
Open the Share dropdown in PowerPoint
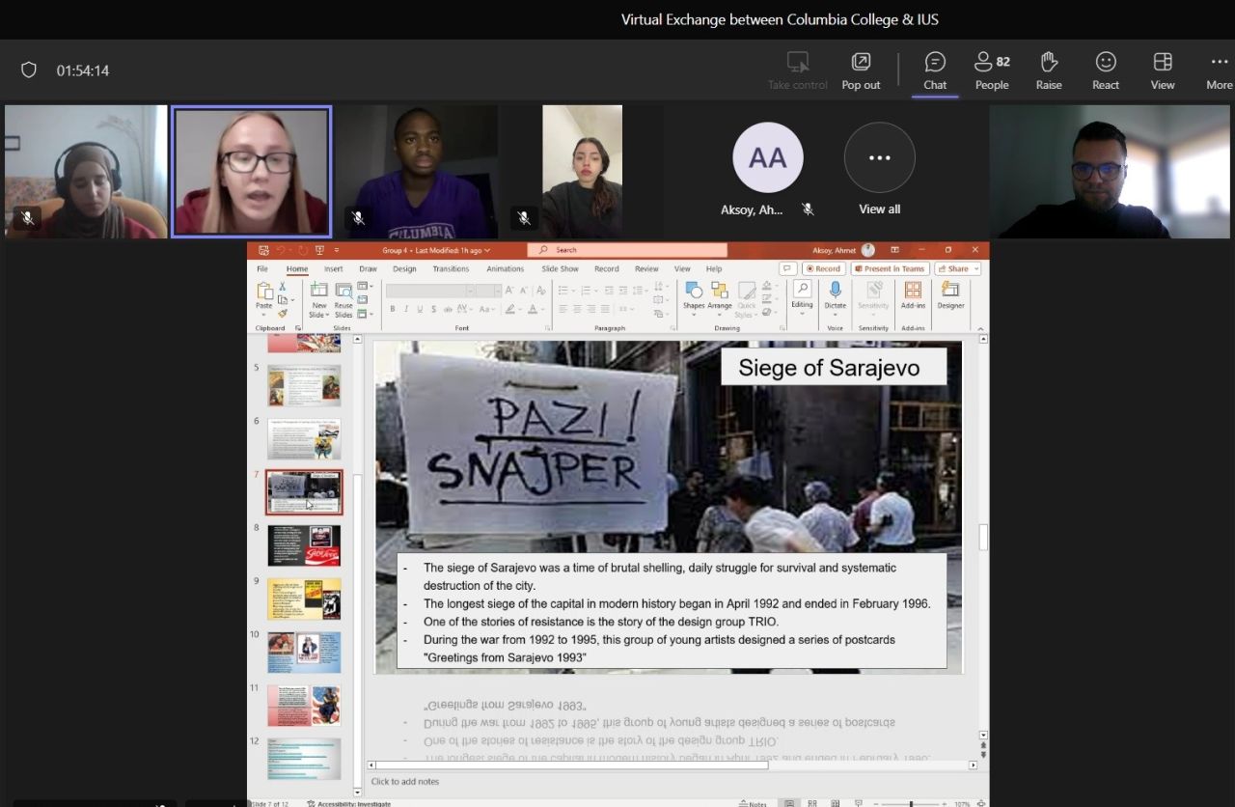(957, 269)
